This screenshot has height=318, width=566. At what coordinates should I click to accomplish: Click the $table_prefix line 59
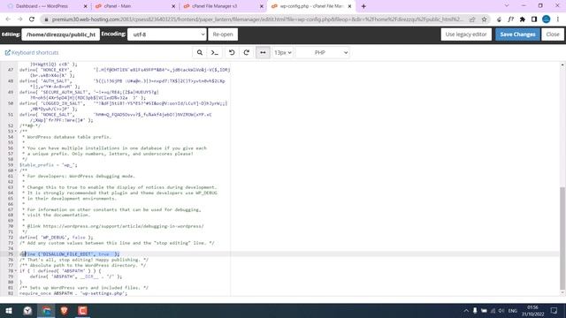coord(49,165)
